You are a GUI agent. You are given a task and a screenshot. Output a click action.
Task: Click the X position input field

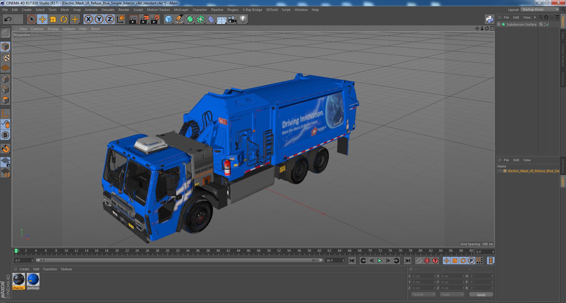click(x=424, y=276)
